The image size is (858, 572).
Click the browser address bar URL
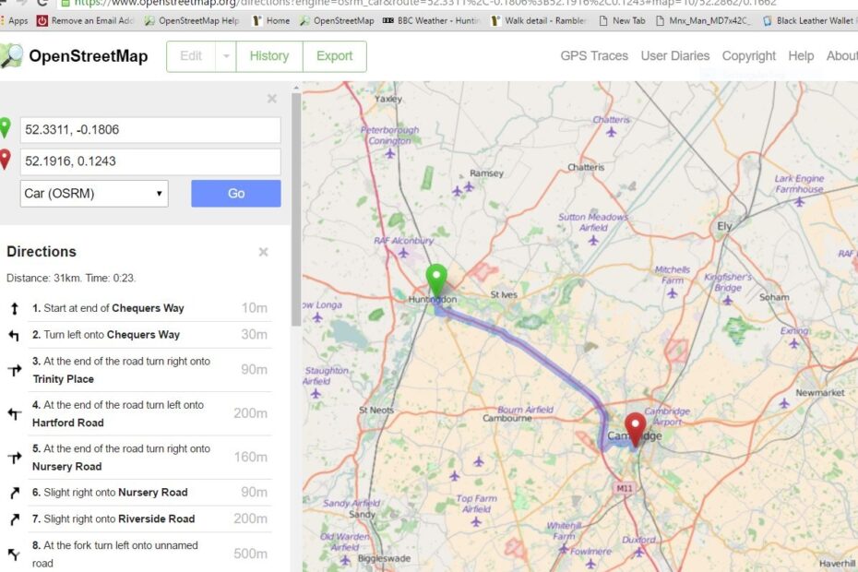click(x=424, y=3)
